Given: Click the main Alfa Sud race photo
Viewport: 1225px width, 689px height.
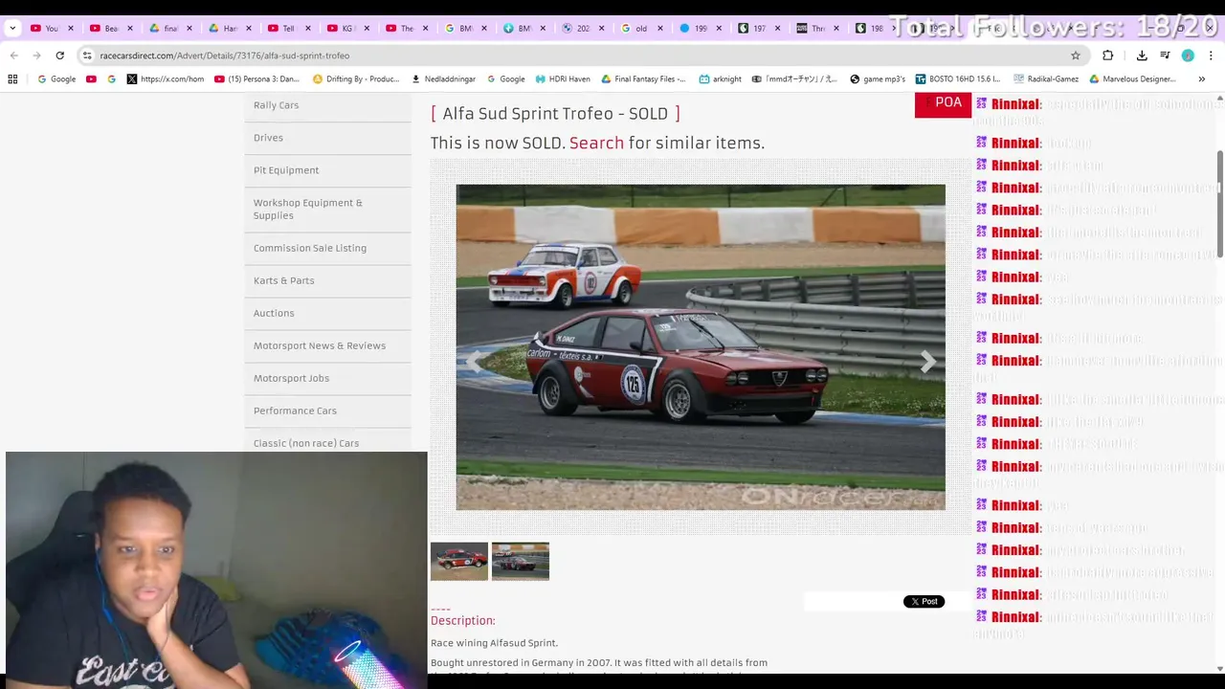Looking at the screenshot, I should (701, 347).
